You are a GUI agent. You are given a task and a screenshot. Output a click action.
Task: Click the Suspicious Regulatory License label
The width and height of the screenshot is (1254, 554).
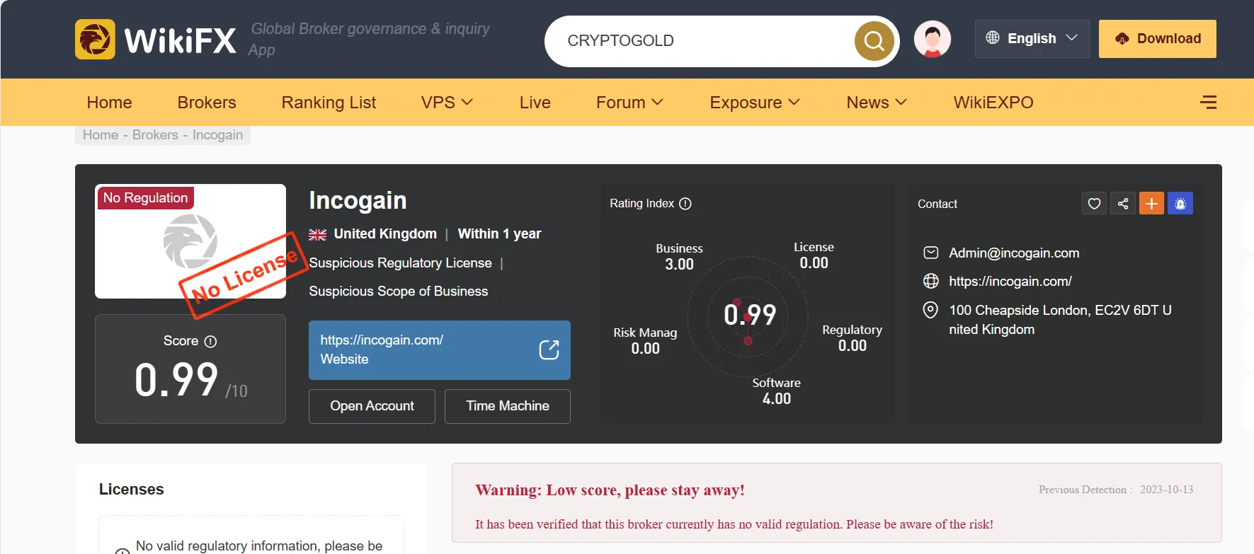click(400, 263)
